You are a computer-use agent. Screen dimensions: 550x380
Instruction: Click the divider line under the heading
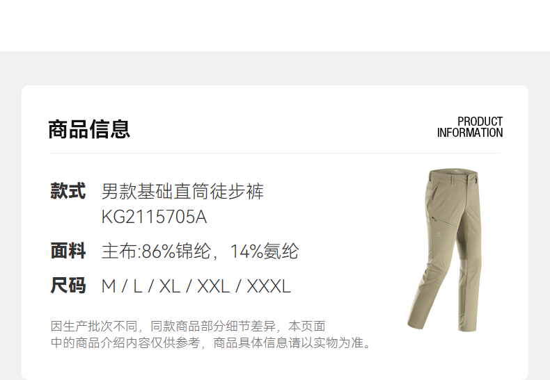[x=274, y=153]
